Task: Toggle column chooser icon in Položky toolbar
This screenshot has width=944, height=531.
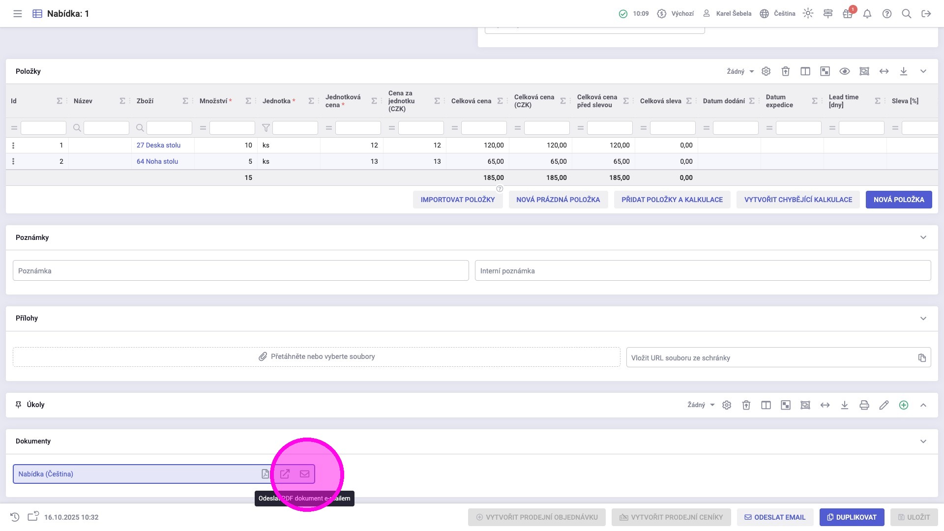Action: tap(805, 71)
